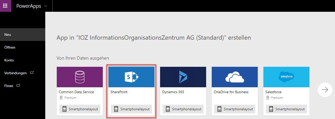The image size is (335, 119).
Task: Choose Smartphonelayout under SharePoint
Action: point(131,109)
